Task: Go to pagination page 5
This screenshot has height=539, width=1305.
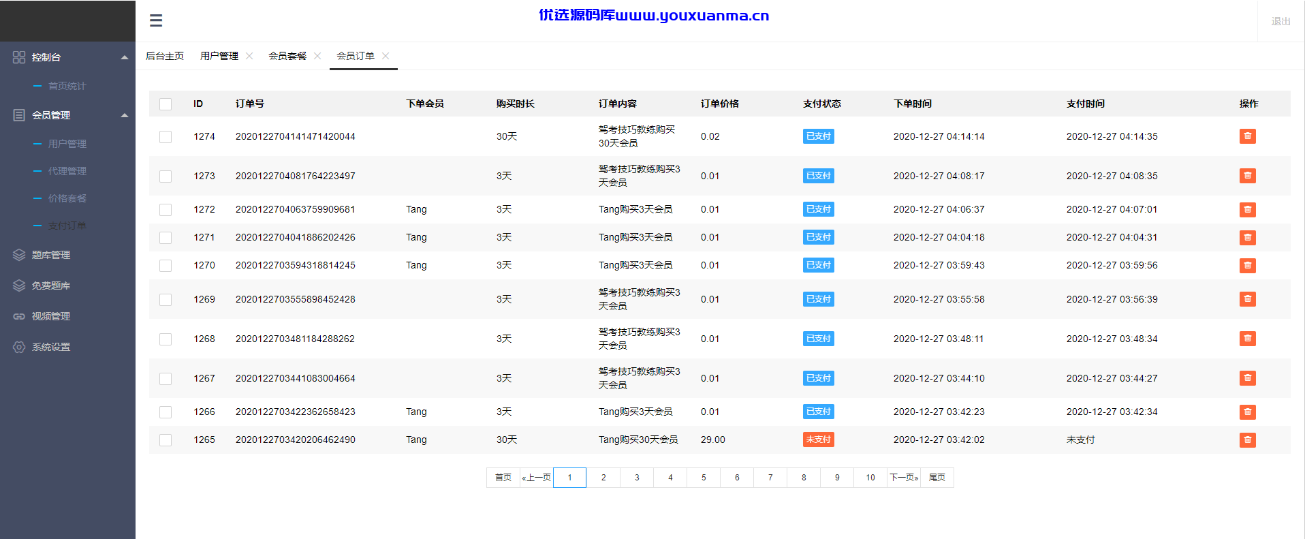Action: point(704,478)
